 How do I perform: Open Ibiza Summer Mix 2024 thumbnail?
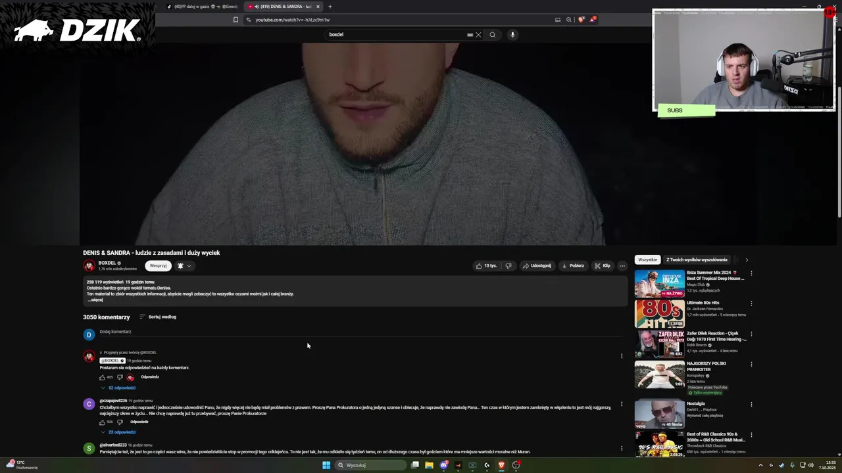[659, 284]
